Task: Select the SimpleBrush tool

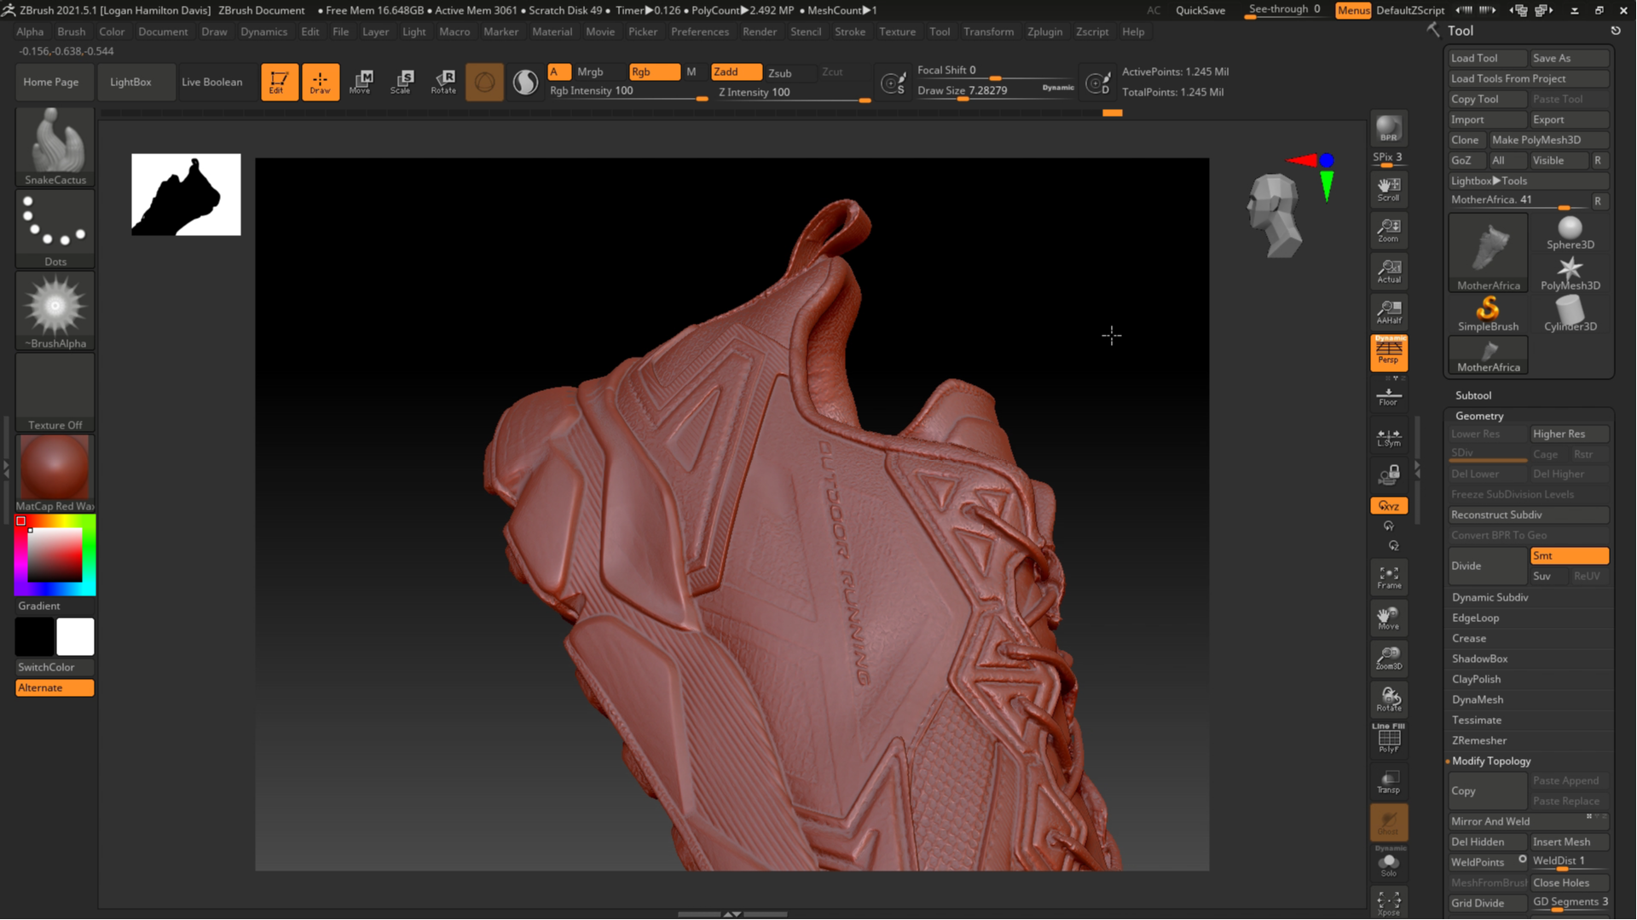Action: 1488,314
